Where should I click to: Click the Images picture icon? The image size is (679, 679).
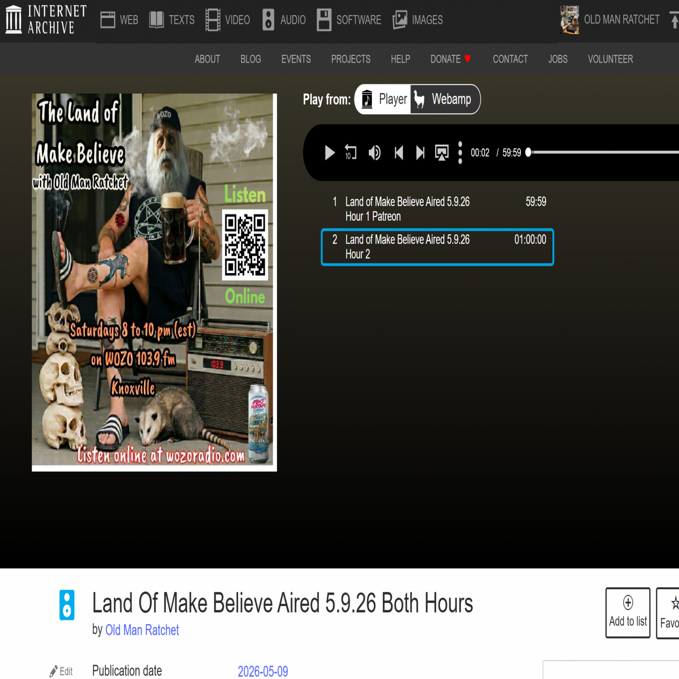click(x=400, y=20)
